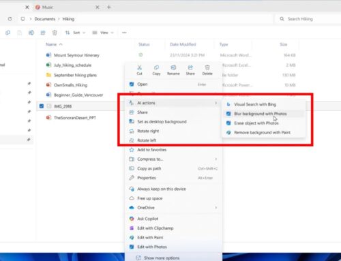This screenshot has height=261, width=341.
Task: Select OwnSmalls_Hiking file
Action: pyautogui.click(x=70, y=85)
